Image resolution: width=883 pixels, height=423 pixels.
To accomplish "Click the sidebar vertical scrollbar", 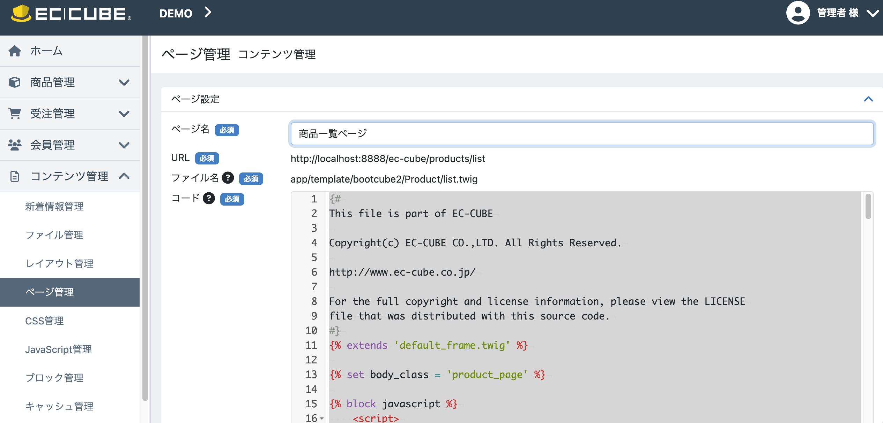I will tap(145, 218).
